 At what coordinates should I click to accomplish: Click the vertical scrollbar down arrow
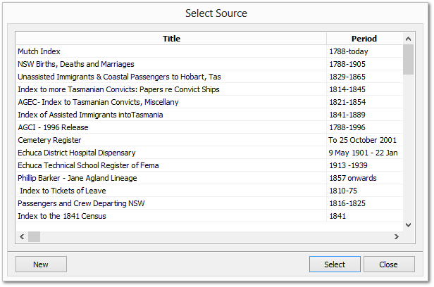tap(408, 224)
